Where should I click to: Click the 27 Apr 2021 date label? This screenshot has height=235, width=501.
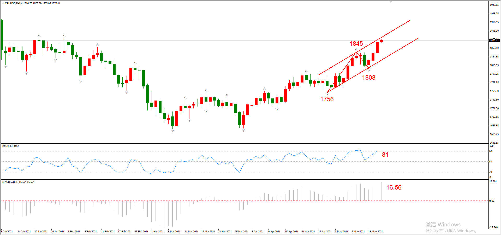[325, 232]
